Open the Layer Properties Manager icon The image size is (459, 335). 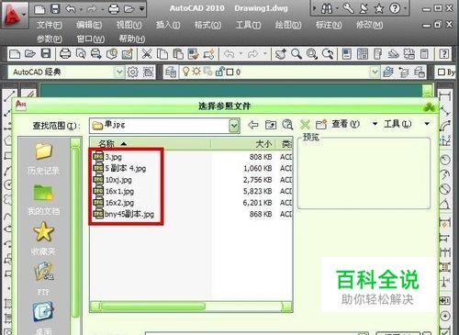coord(171,73)
